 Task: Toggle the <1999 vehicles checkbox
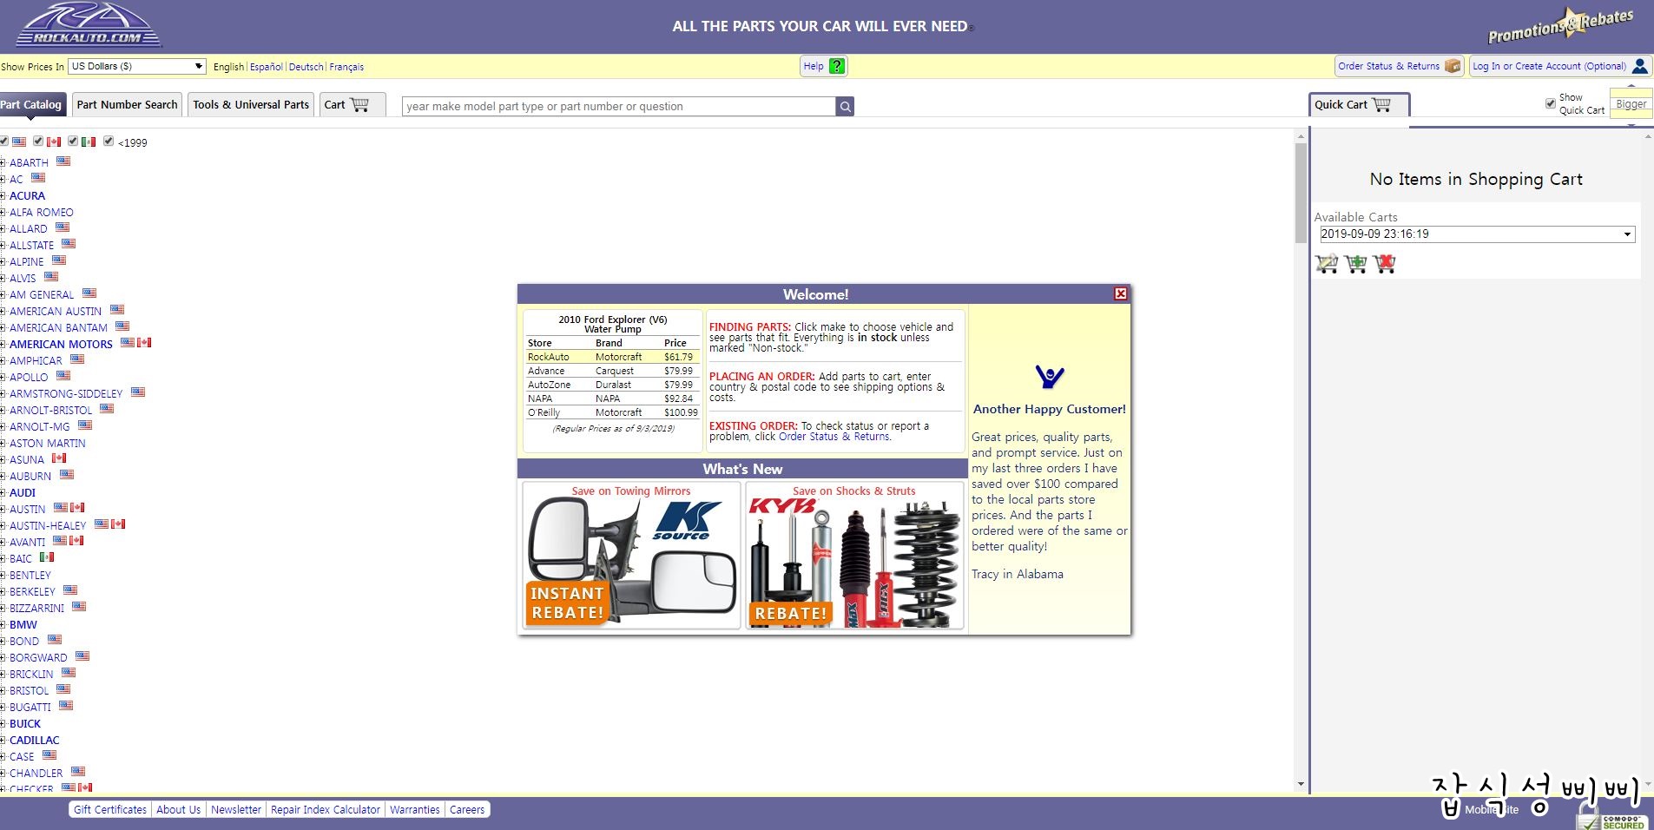tap(109, 141)
